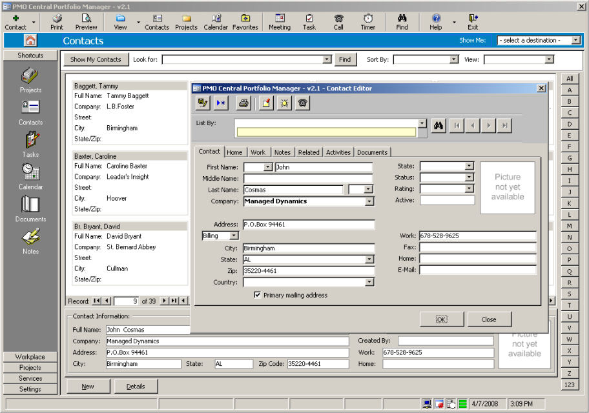The image size is (589, 413).
Task: Click the telephone icon in Contact Editor toolbar
Action: pos(303,103)
